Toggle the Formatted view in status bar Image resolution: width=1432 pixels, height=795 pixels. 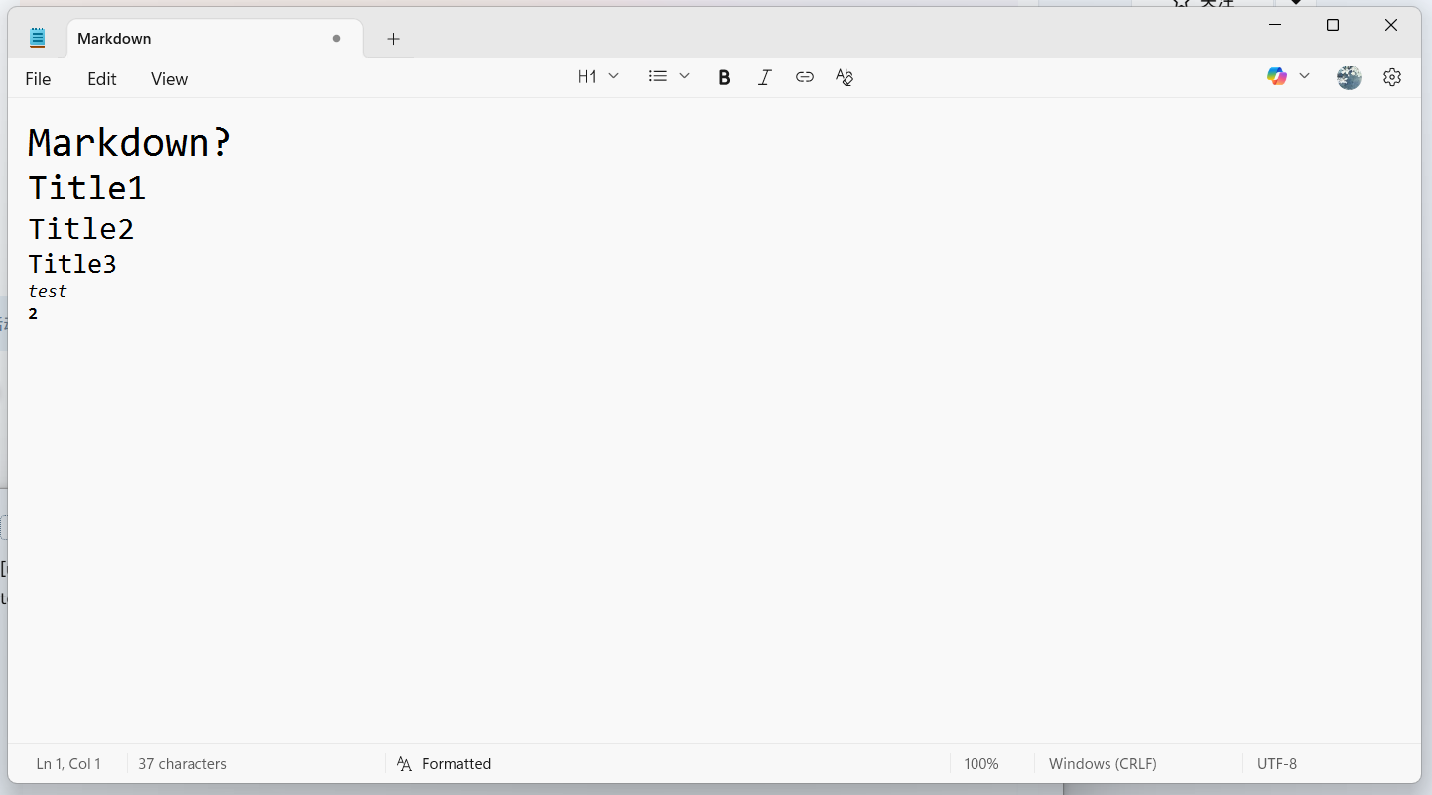(x=445, y=764)
